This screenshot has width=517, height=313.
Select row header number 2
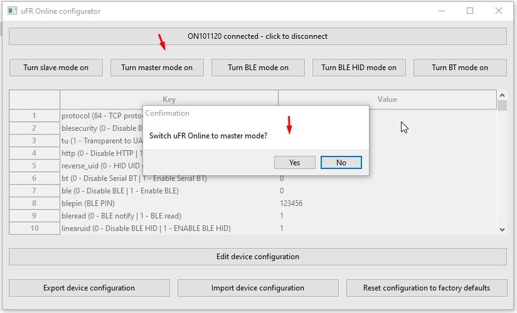pyautogui.click(x=35, y=128)
